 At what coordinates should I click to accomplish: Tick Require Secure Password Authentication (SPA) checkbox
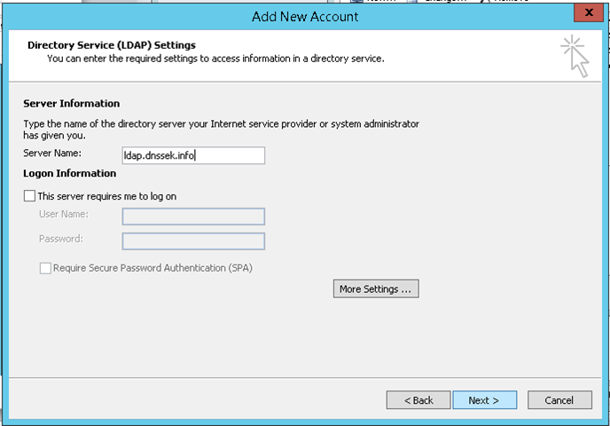[x=45, y=268]
